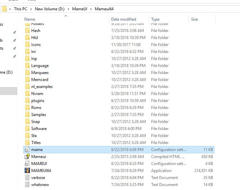Select the file name "whatsnew"
Viewport: 240px width, 190px height.
coord(40,185)
